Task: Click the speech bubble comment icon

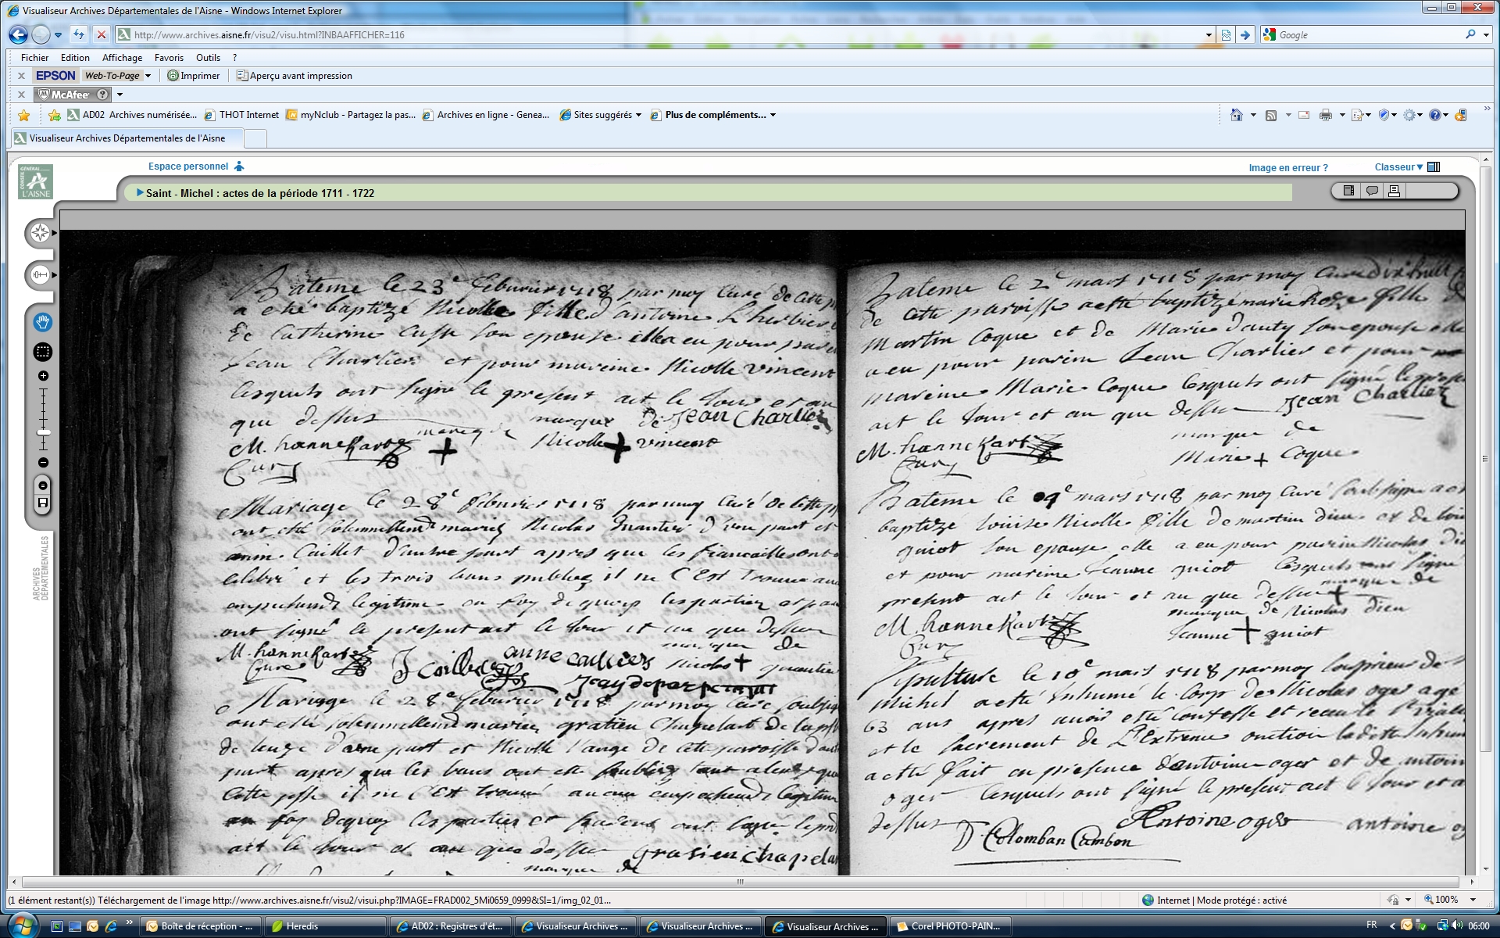Action: click(x=1371, y=192)
